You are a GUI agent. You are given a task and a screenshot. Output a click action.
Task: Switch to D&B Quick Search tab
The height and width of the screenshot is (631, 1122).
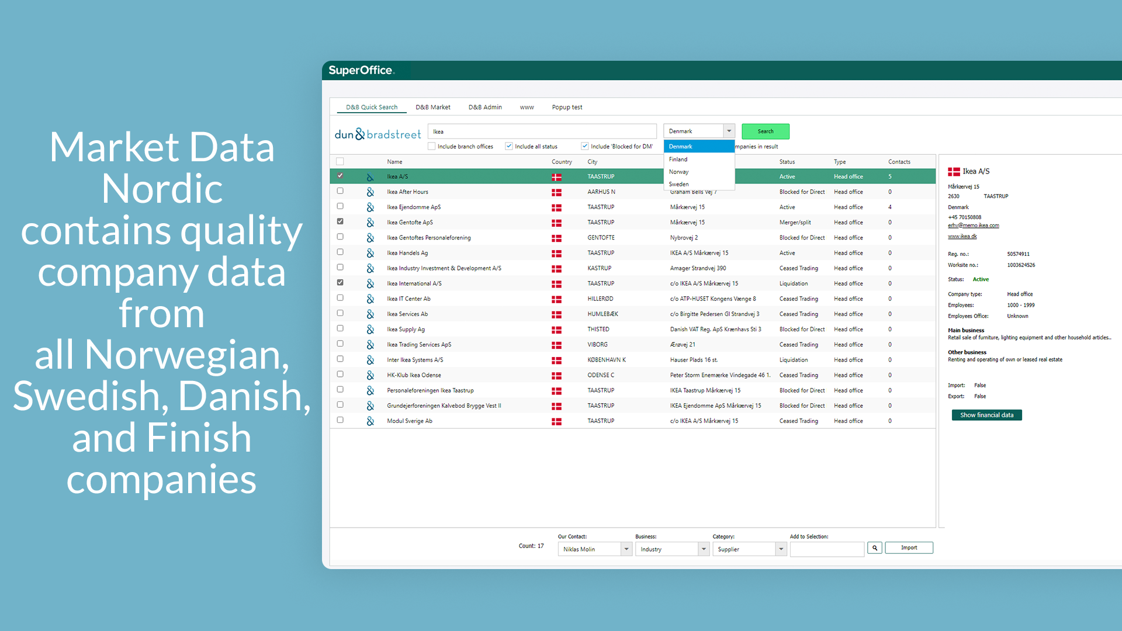372,108
